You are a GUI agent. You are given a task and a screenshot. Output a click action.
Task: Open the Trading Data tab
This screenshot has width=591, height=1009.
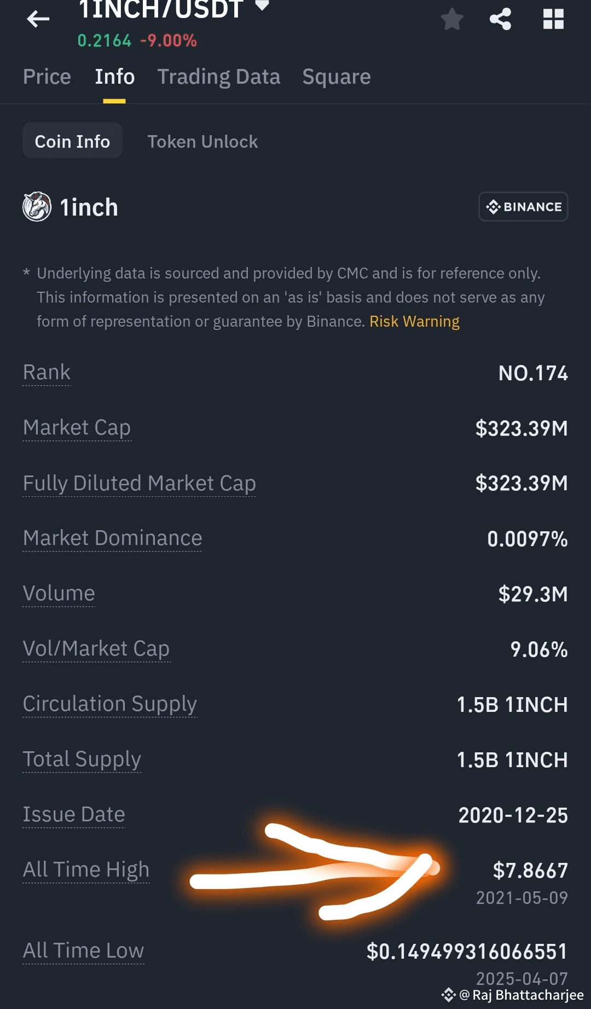click(x=219, y=77)
